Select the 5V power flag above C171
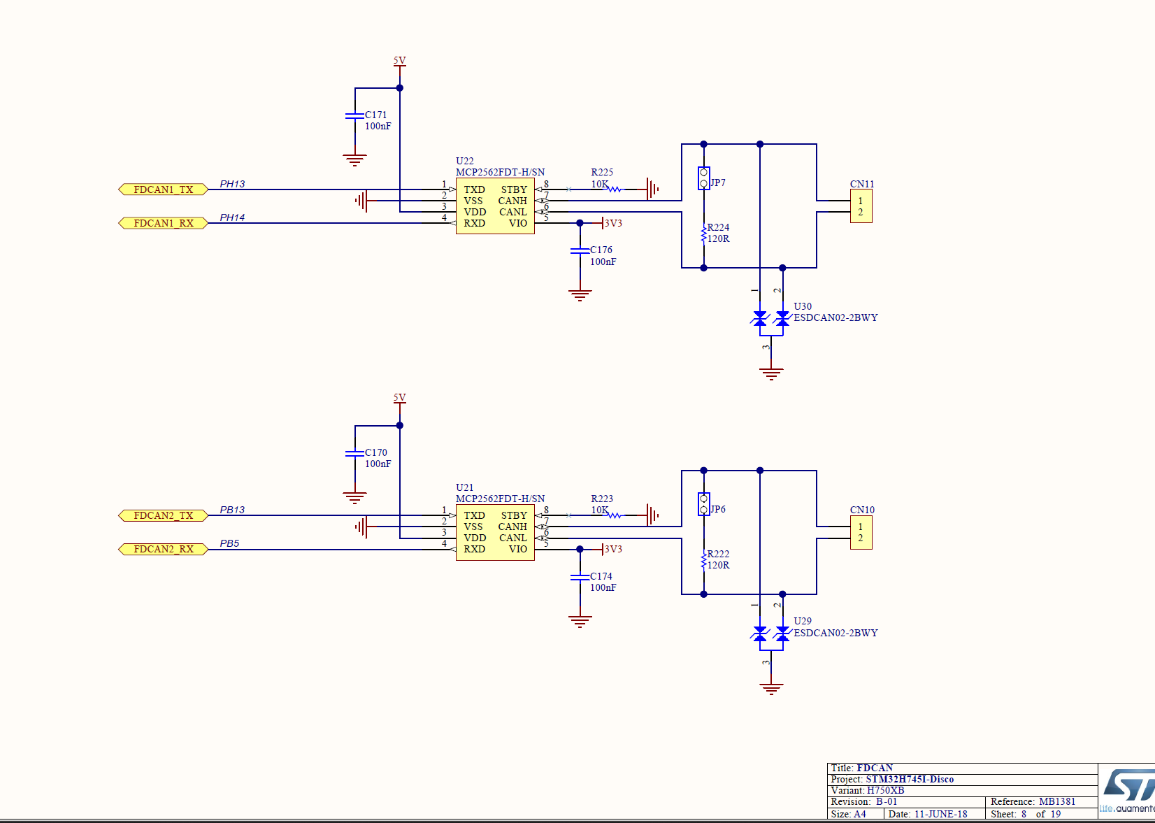The height and width of the screenshot is (823, 1155). pos(399,63)
